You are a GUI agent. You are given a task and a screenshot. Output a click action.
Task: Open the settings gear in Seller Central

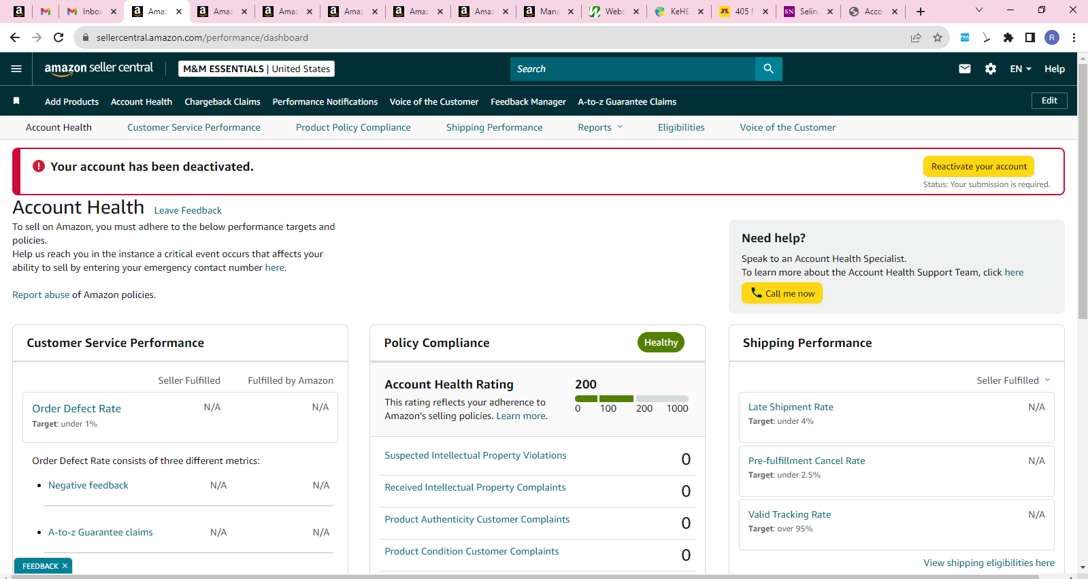(991, 69)
